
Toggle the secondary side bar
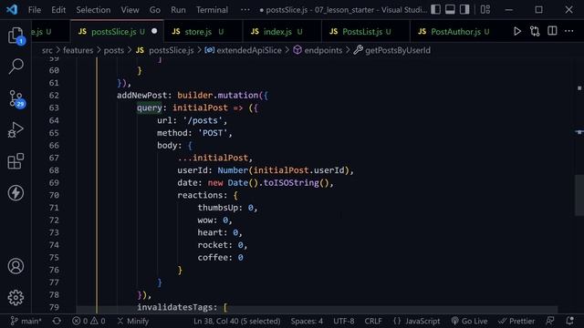click(464, 9)
